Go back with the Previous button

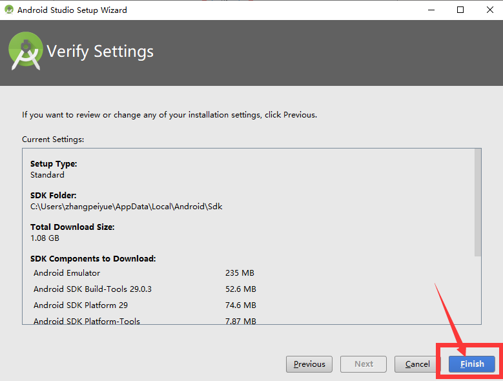pyautogui.click(x=309, y=364)
